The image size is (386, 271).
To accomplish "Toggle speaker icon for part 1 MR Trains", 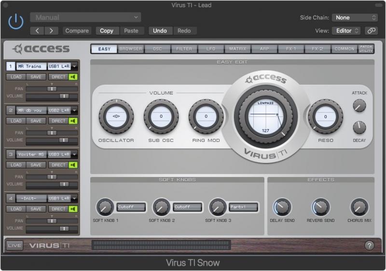I will click(73, 77).
